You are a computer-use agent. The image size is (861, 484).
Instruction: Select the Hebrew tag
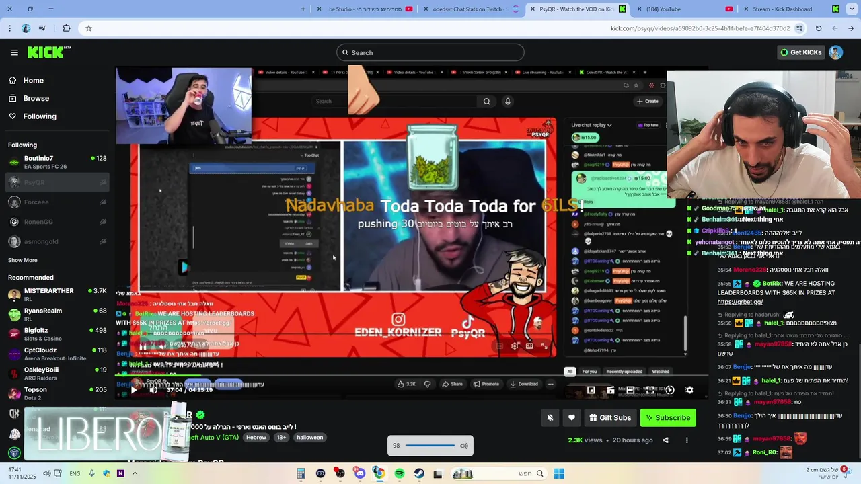pos(256,437)
